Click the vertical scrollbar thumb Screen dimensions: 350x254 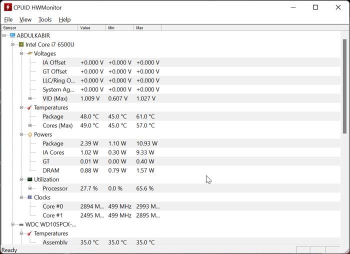point(344,86)
